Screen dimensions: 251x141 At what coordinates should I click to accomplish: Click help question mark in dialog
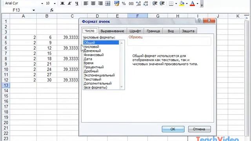pos(199,20)
